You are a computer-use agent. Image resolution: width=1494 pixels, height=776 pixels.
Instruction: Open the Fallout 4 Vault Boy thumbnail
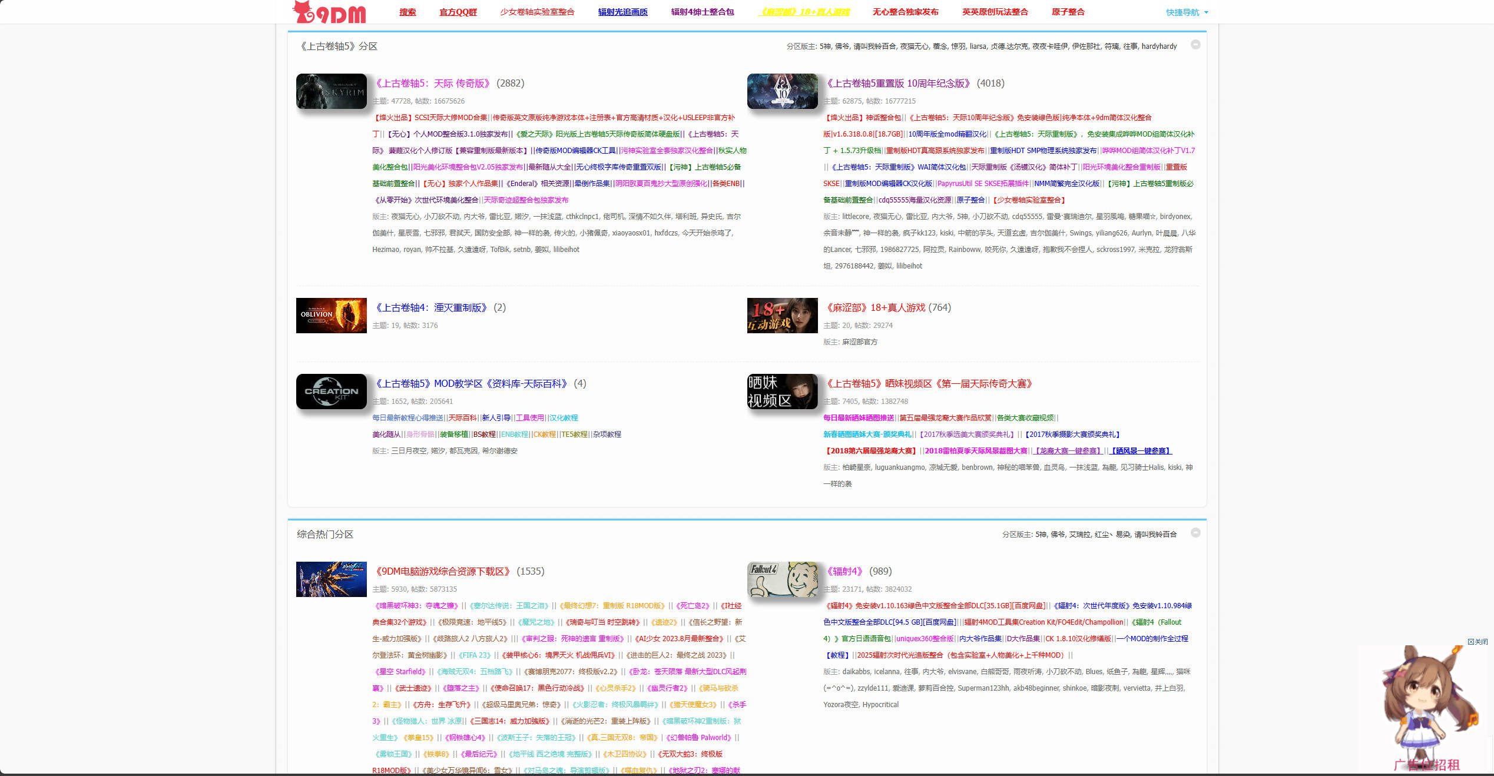click(x=783, y=579)
